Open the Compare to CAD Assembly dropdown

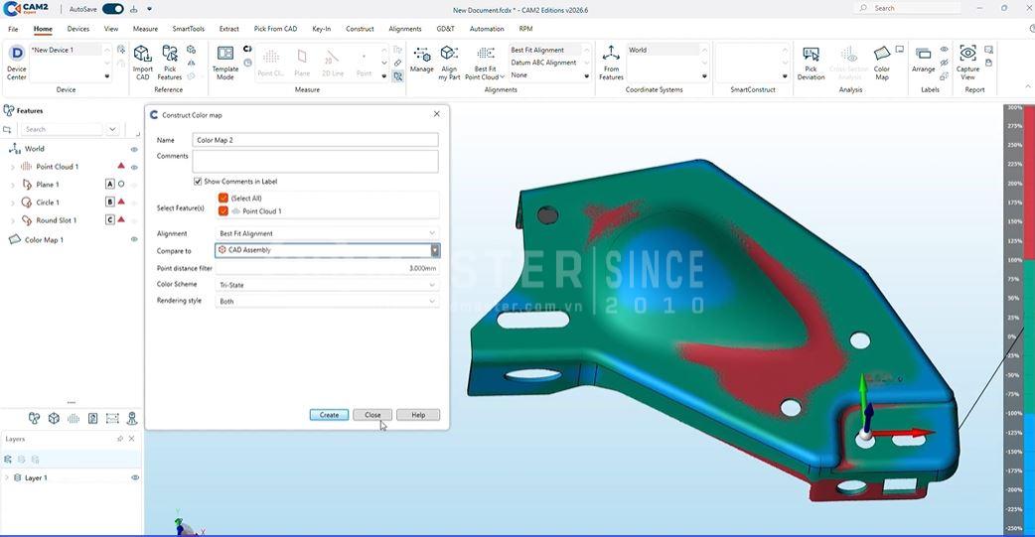(x=328, y=250)
